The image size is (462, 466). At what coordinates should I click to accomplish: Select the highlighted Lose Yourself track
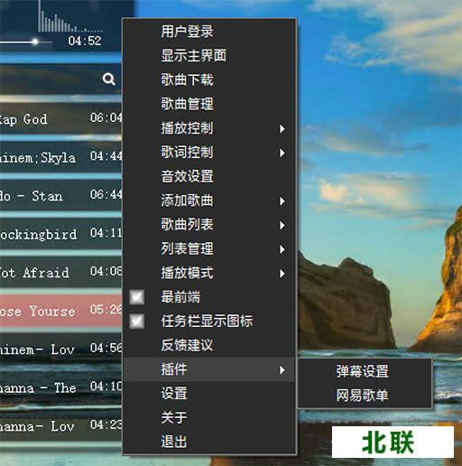pos(60,311)
